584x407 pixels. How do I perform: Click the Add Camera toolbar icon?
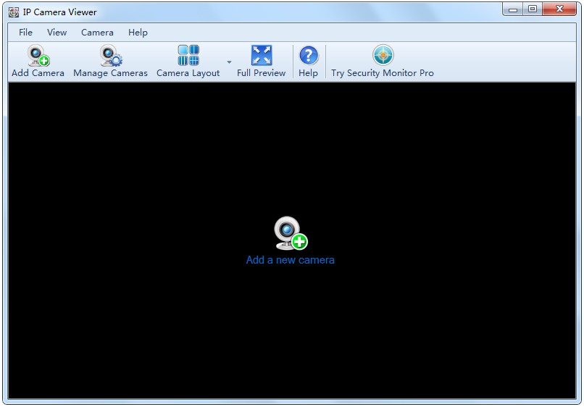pyautogui.click(x=38, y=56)
